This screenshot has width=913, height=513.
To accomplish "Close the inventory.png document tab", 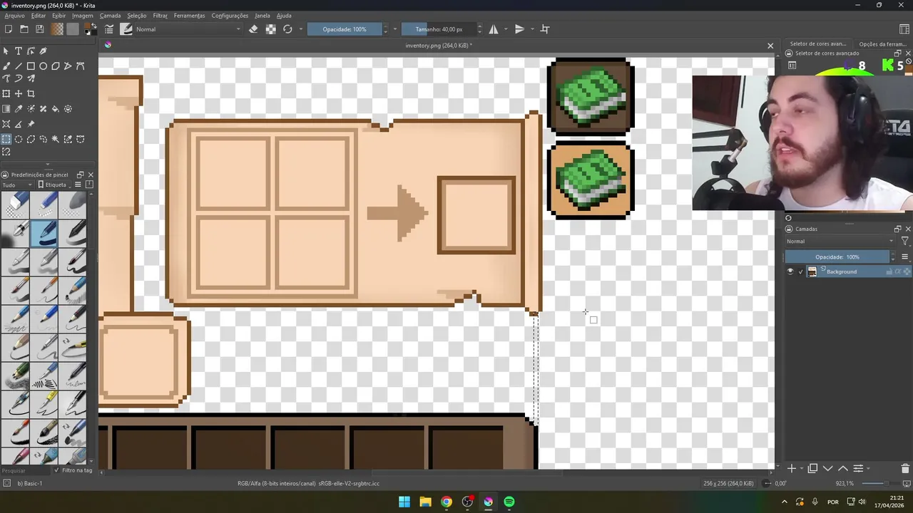I will tap(770, 46).
